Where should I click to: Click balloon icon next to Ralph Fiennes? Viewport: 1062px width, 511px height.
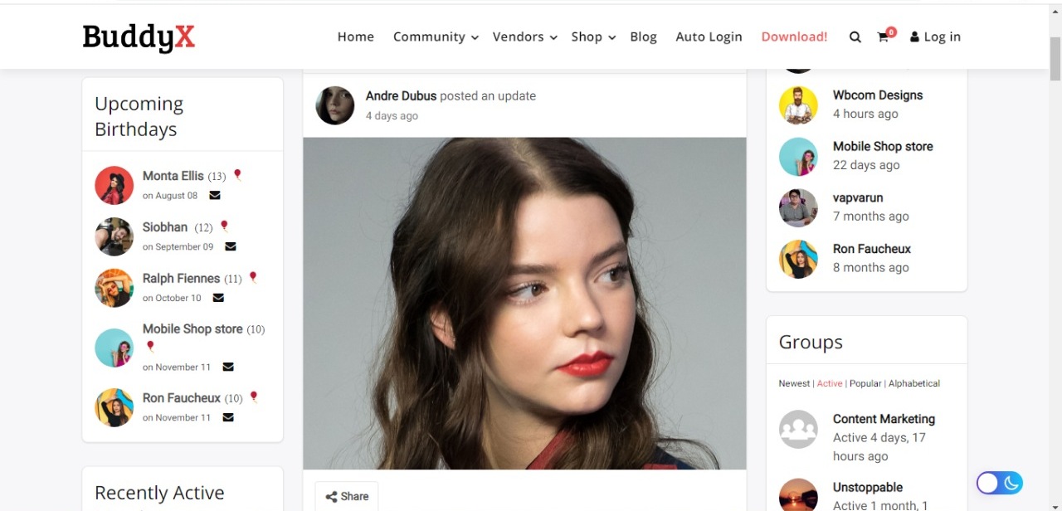253,278
